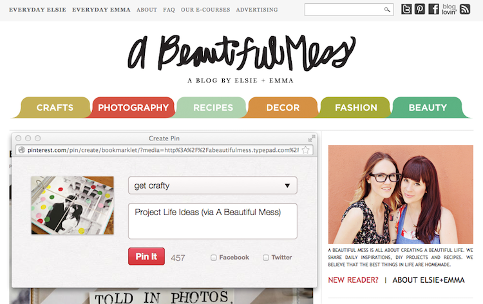This screenshot has width=483, height=304.
Task: Click the About Elsie+Emma link
Action: 428,280
